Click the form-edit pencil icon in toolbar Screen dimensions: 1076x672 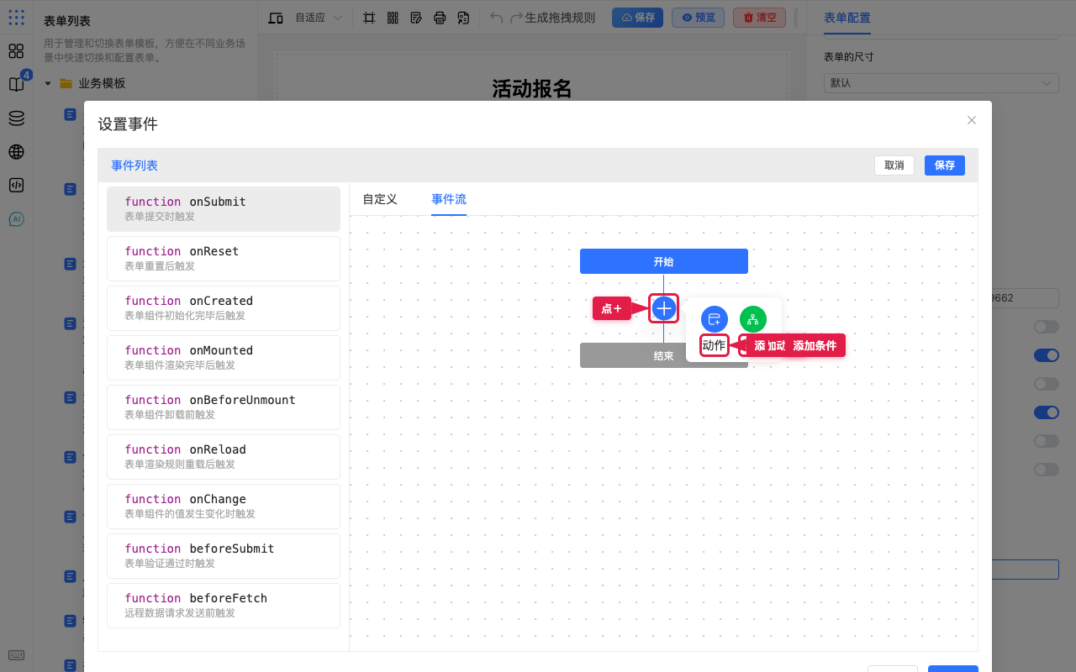click(416, 18)
